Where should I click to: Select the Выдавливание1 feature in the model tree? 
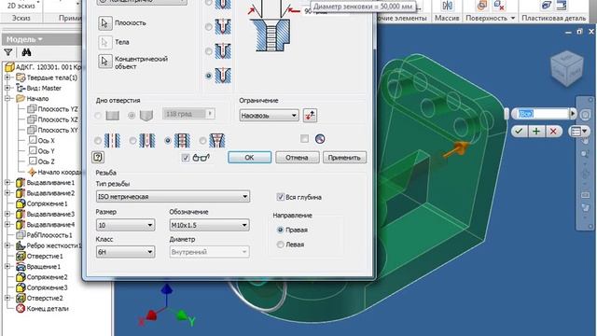pyautogui.click(x=50, y=183)
